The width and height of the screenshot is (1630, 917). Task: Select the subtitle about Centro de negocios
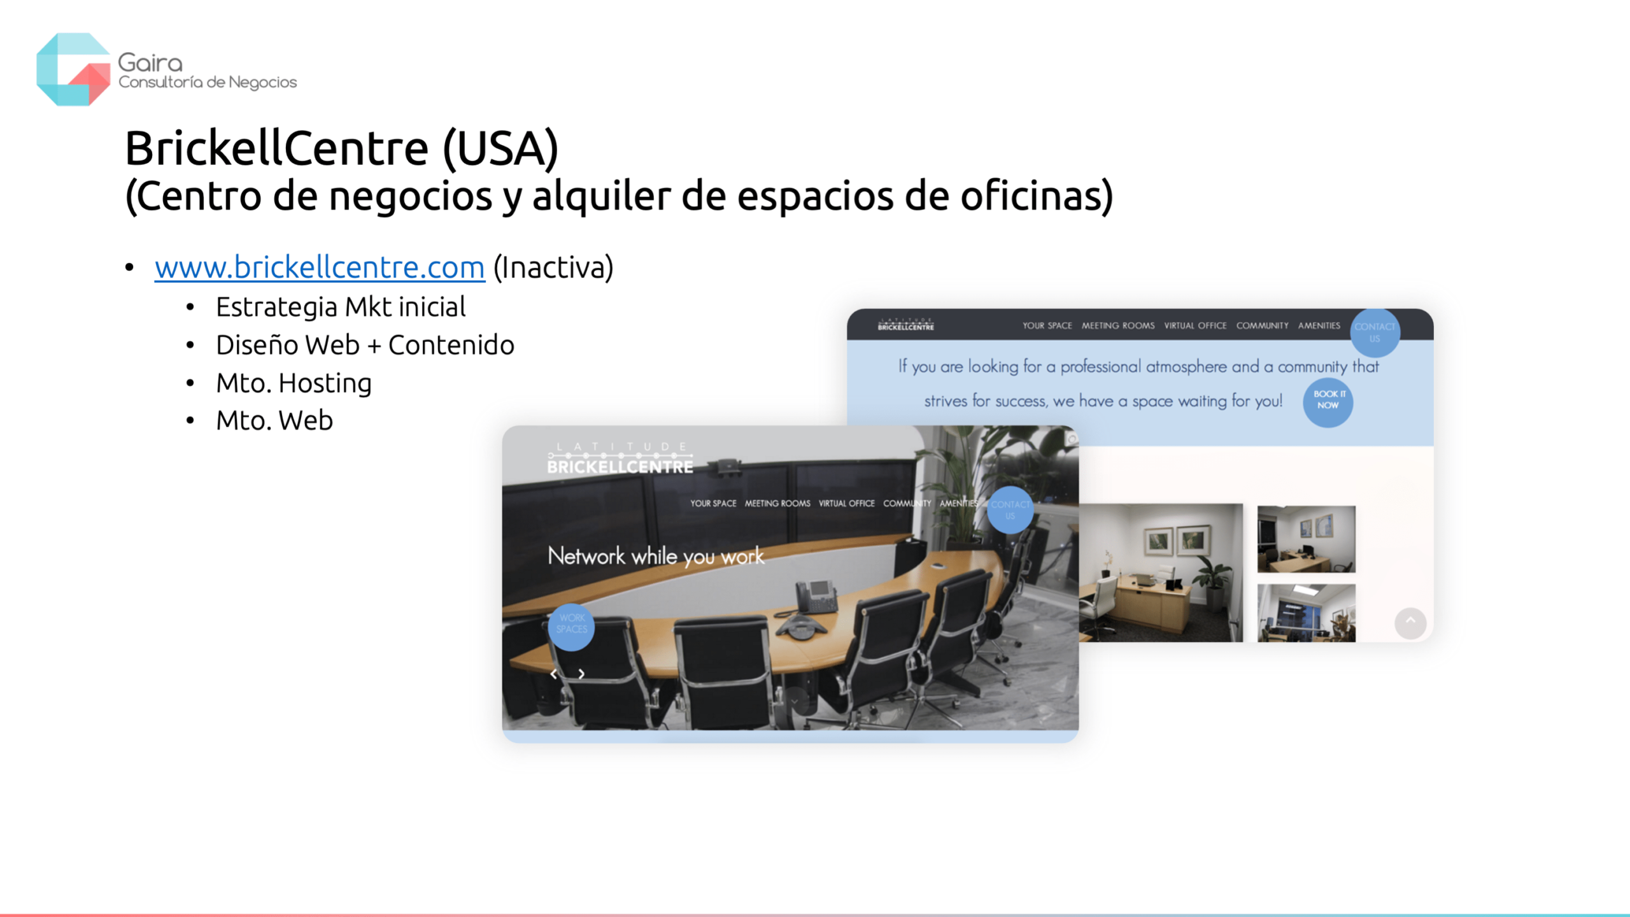tap(619, 195)
